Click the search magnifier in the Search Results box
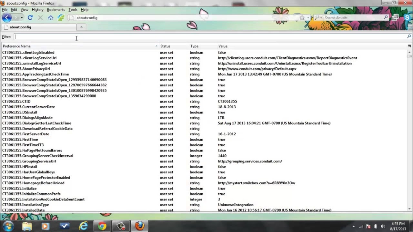 (x=386, y=18)
